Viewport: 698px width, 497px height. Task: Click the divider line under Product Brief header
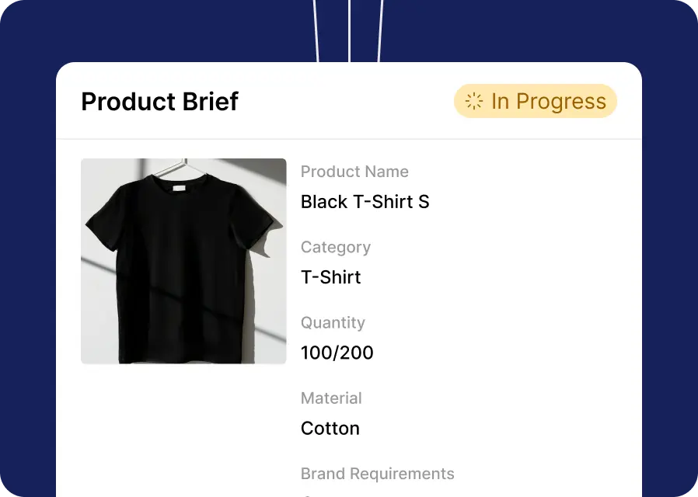[349, 139]
